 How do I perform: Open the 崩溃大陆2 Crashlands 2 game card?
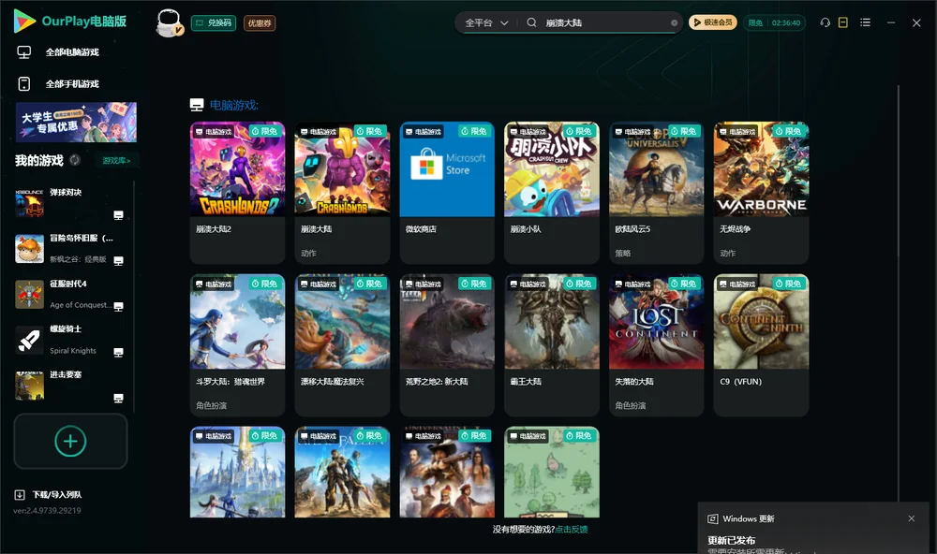click(x=237, y=193)
